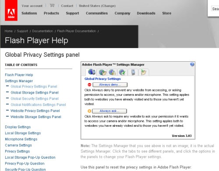Select the Website Privacy Settings tab icon

133,72
